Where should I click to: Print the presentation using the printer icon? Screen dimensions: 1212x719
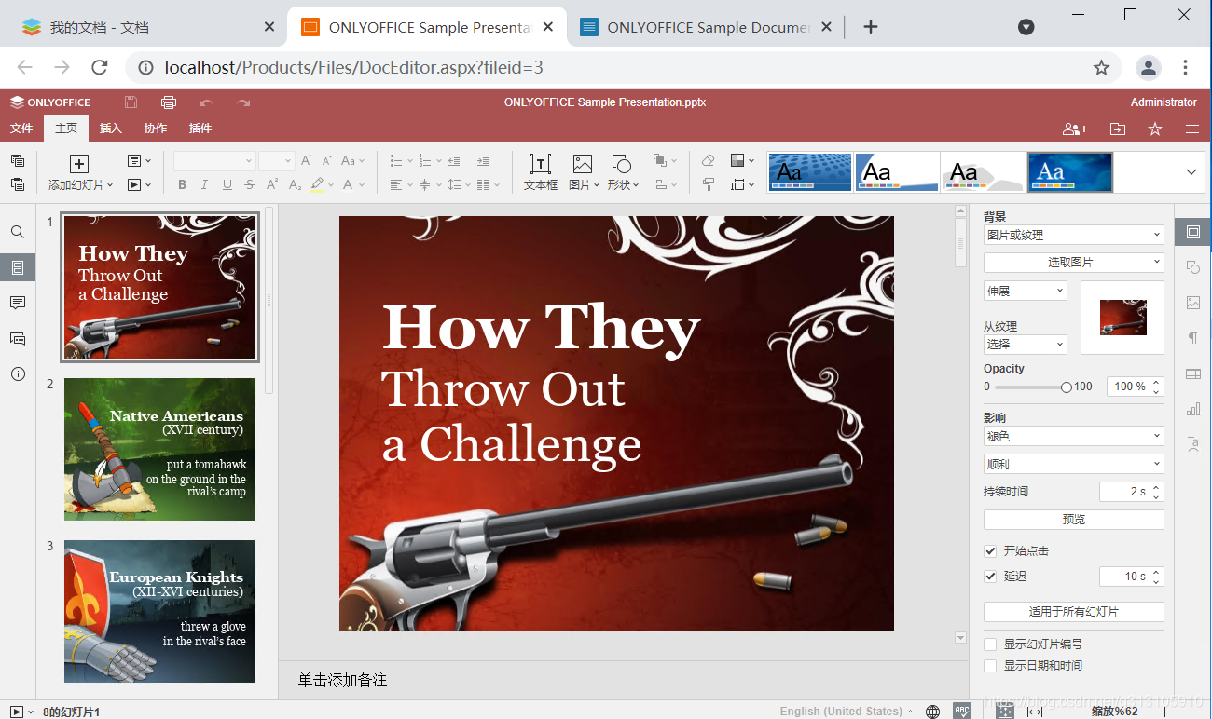[169, 102]
